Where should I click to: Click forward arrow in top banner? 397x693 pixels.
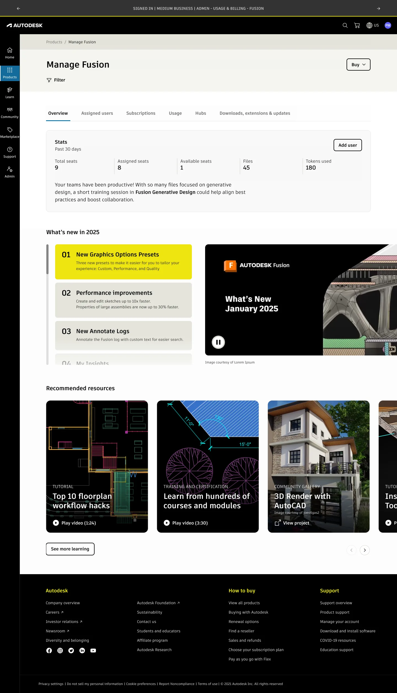click(379, 9)
